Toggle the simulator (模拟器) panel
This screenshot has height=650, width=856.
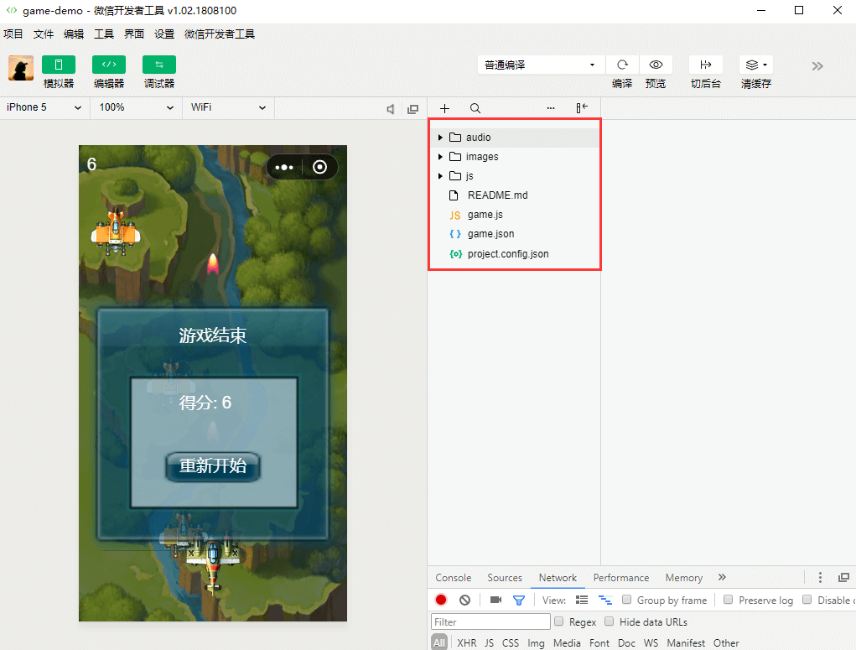[59, 65]
